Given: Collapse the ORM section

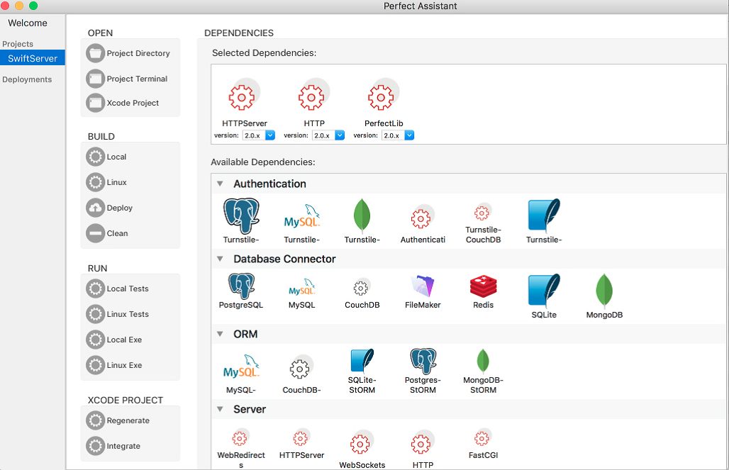Looking at the screenshot, I should pos(220,334).
